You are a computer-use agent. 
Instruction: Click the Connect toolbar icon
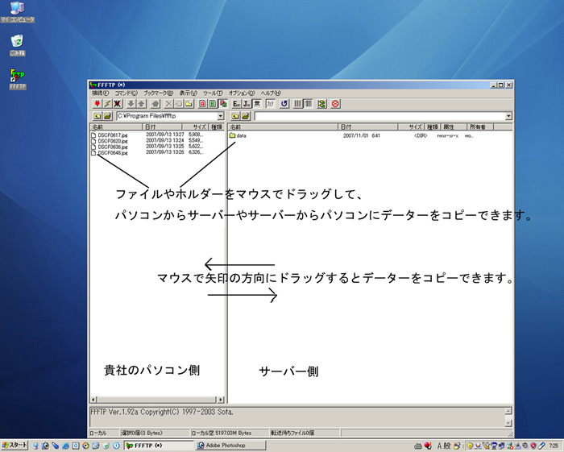pyautogui.click(x=97, y=104)
